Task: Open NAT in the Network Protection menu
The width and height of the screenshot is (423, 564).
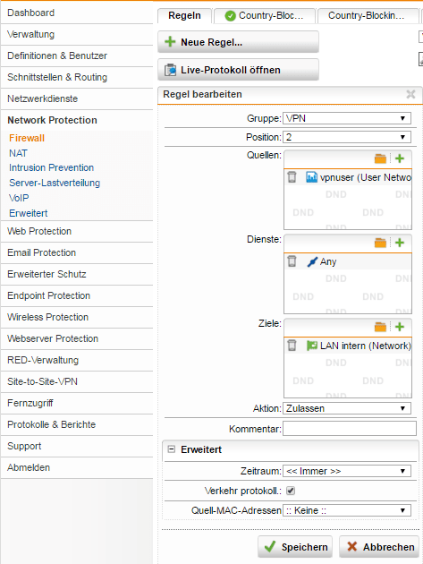Action: click(x=18, y=153)
